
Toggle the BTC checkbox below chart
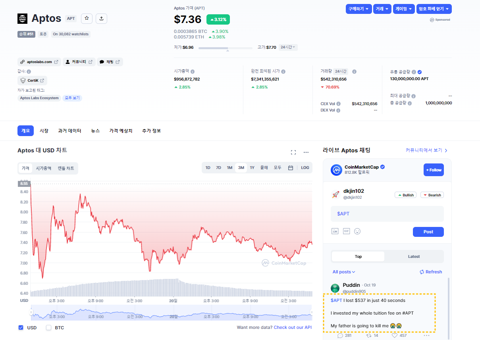(x=49, y=328)
